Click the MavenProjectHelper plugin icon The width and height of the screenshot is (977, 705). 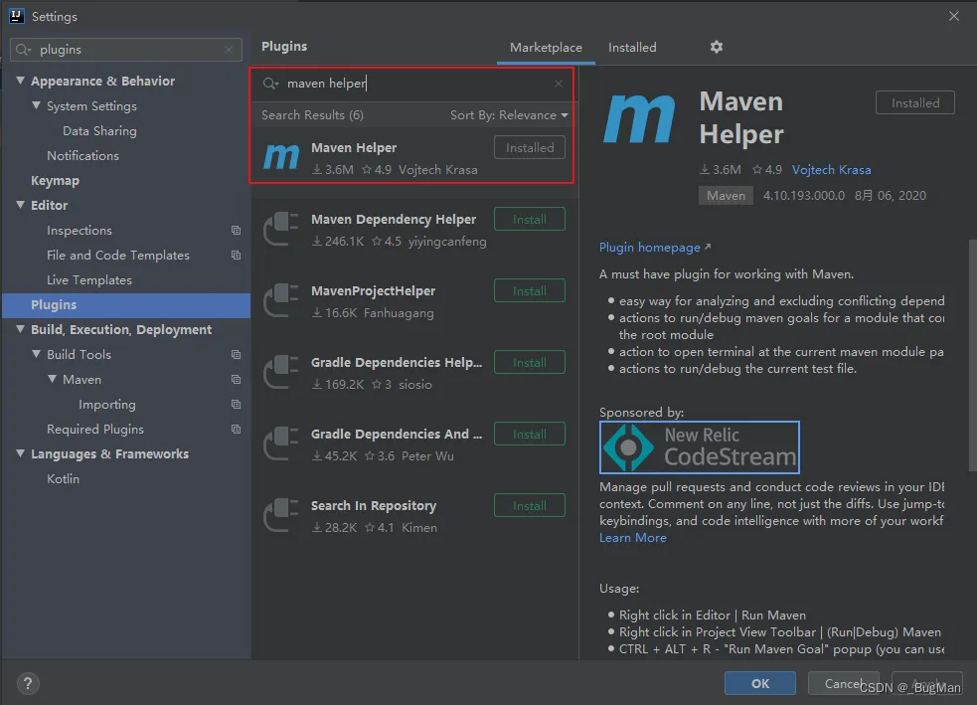coord(281,301)
